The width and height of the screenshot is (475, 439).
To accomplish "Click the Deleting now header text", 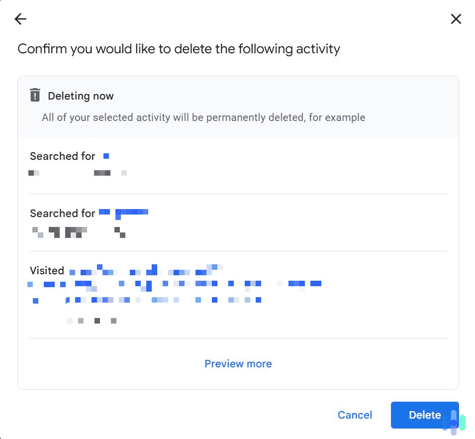I will [x=81, y=96].
